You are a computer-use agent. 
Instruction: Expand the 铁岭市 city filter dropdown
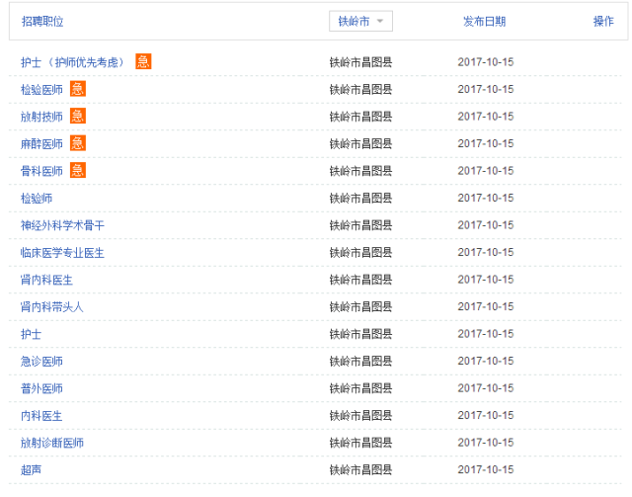[360, 22]
